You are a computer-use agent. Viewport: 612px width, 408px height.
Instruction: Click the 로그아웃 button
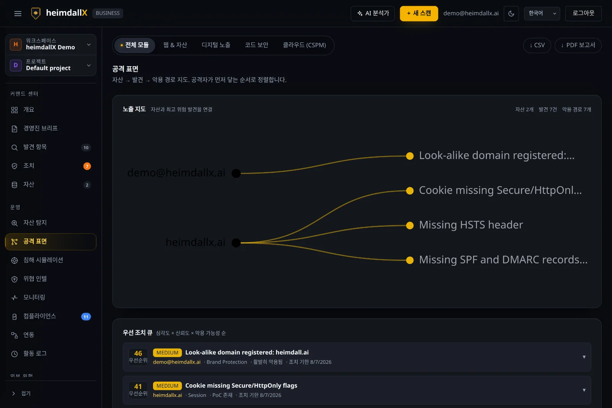coord(583,13)
